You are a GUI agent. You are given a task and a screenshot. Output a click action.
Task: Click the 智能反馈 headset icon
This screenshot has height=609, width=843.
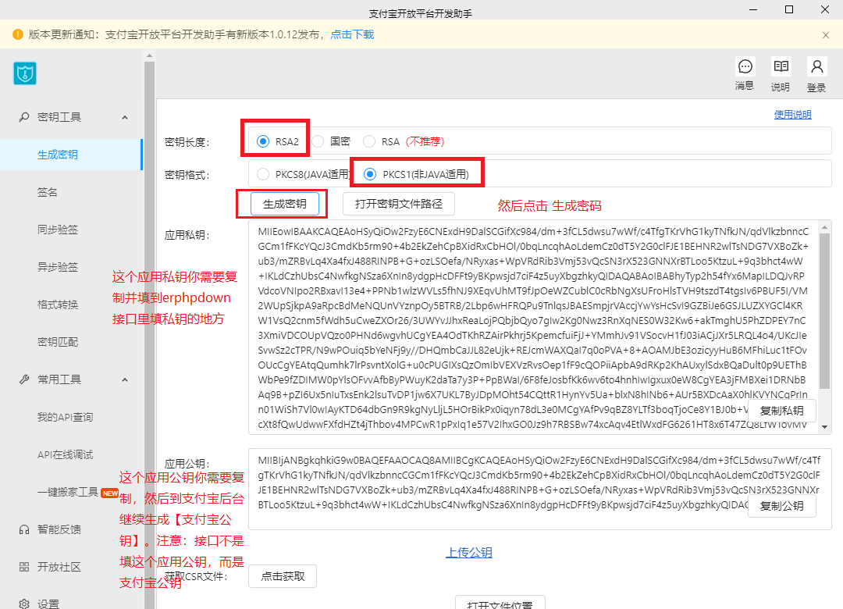(x=24, y=529)
